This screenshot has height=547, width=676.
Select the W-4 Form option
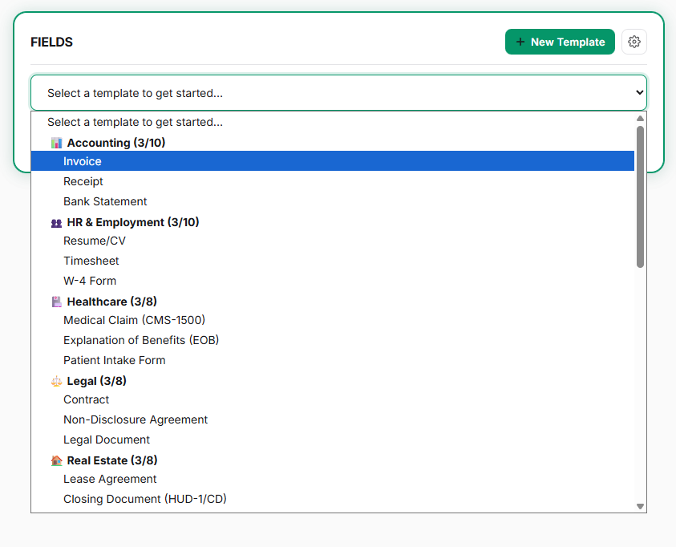[90, 281]
